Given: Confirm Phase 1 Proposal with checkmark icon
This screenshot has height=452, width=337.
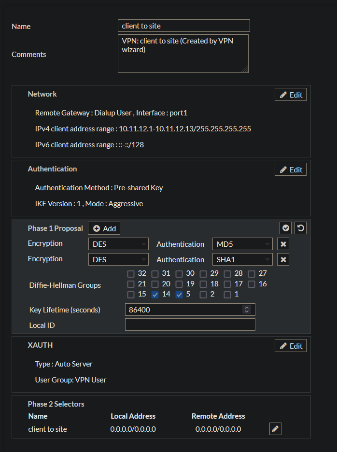Looking at the screenshot, I should pos(285,228).
